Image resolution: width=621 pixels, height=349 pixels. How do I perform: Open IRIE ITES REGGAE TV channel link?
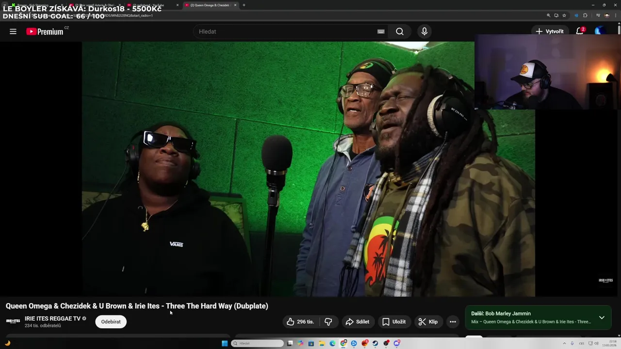[x=52, y=318]
